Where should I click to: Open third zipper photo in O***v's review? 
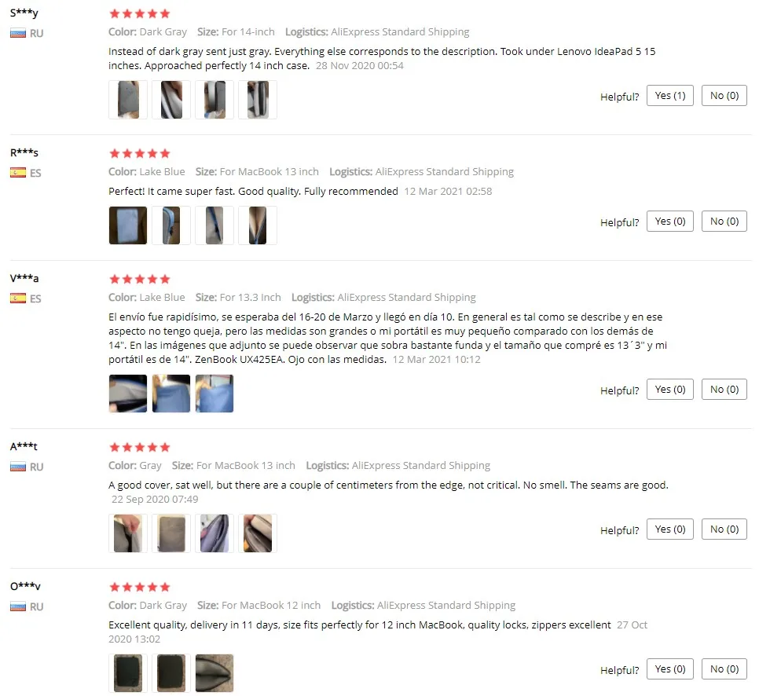[x=214, y=673]
